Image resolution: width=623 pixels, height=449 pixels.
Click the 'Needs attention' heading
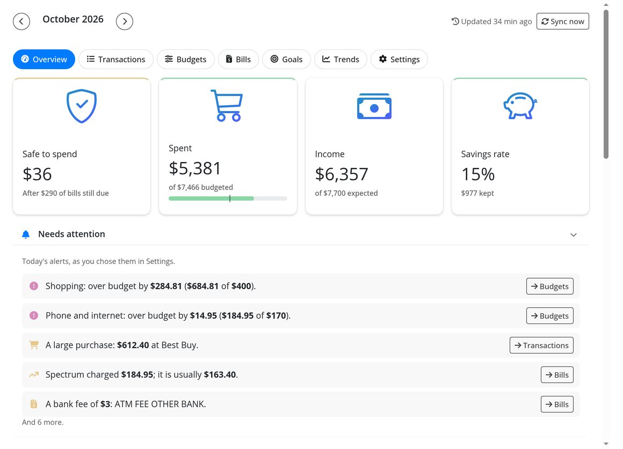pyautogui.click(x=71, y=234)
